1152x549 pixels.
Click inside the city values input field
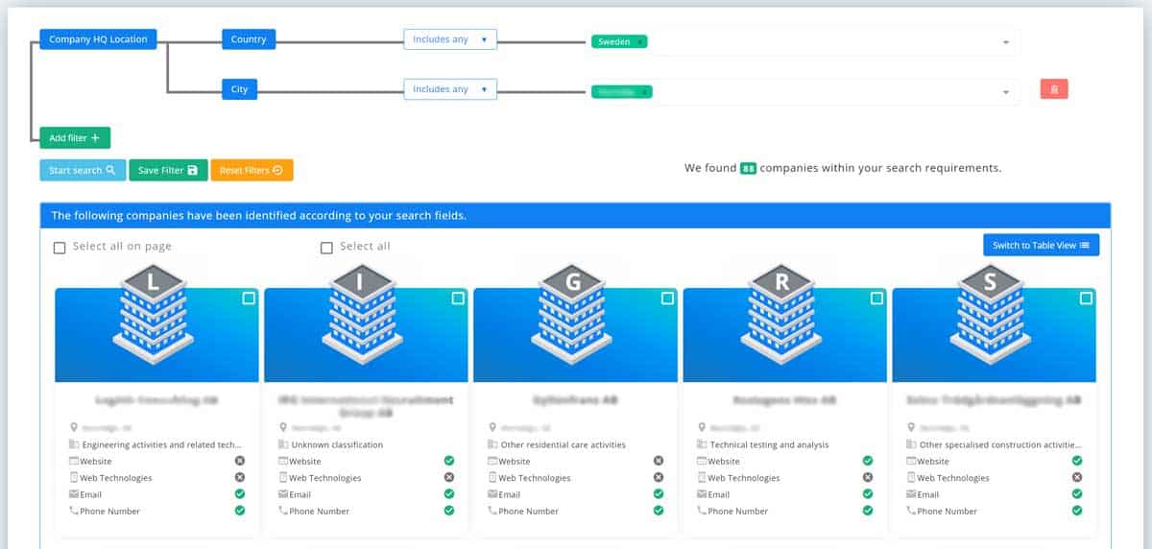(x=826, y=92)
